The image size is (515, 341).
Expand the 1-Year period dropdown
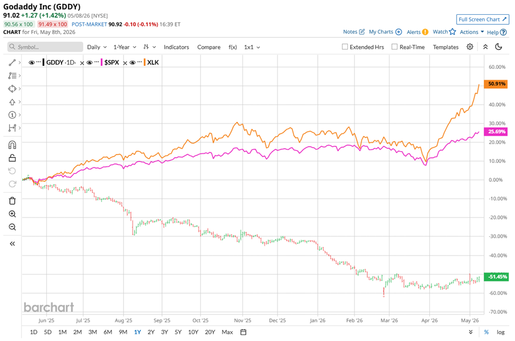click(x=125, y=47)
